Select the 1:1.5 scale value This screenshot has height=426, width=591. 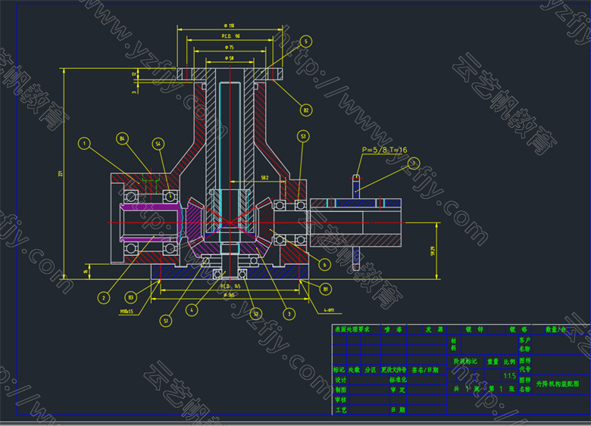coord(509,375)
